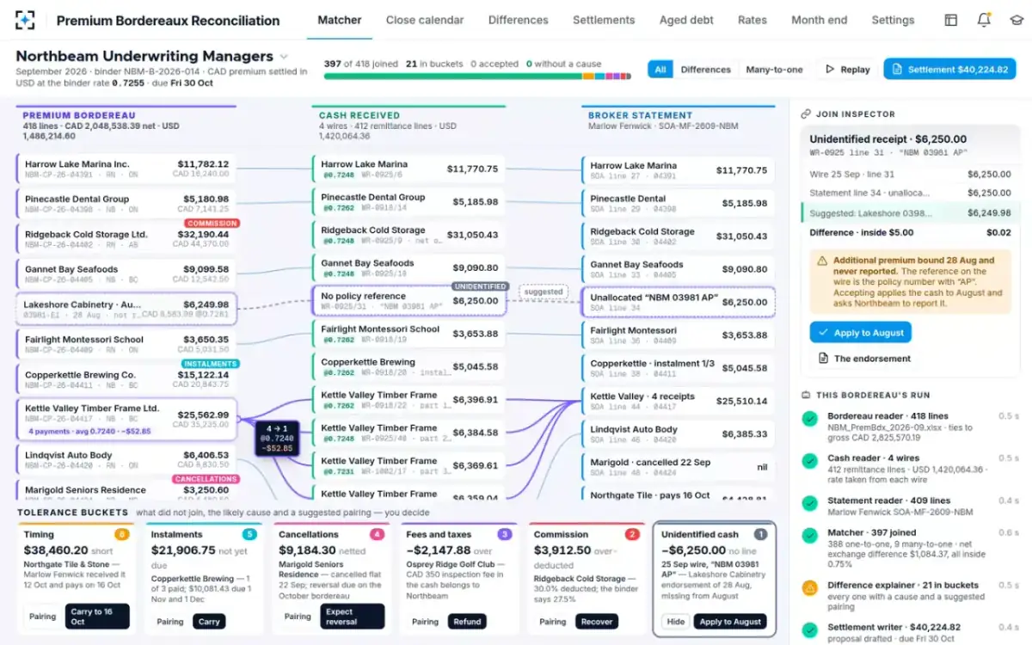Open the Settings tab
The image size is (1032, 645).
tap(893, 20)
